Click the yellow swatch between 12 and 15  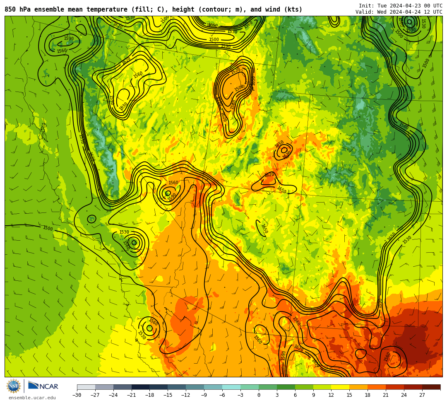(340, 387)
